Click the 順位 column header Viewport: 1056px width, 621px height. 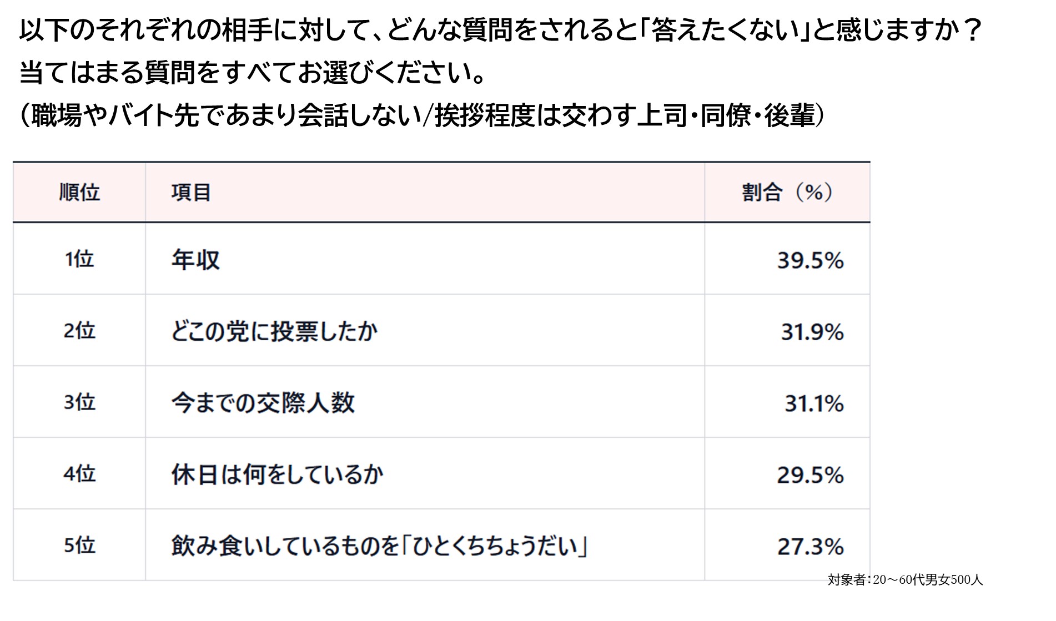coord(79,193)
